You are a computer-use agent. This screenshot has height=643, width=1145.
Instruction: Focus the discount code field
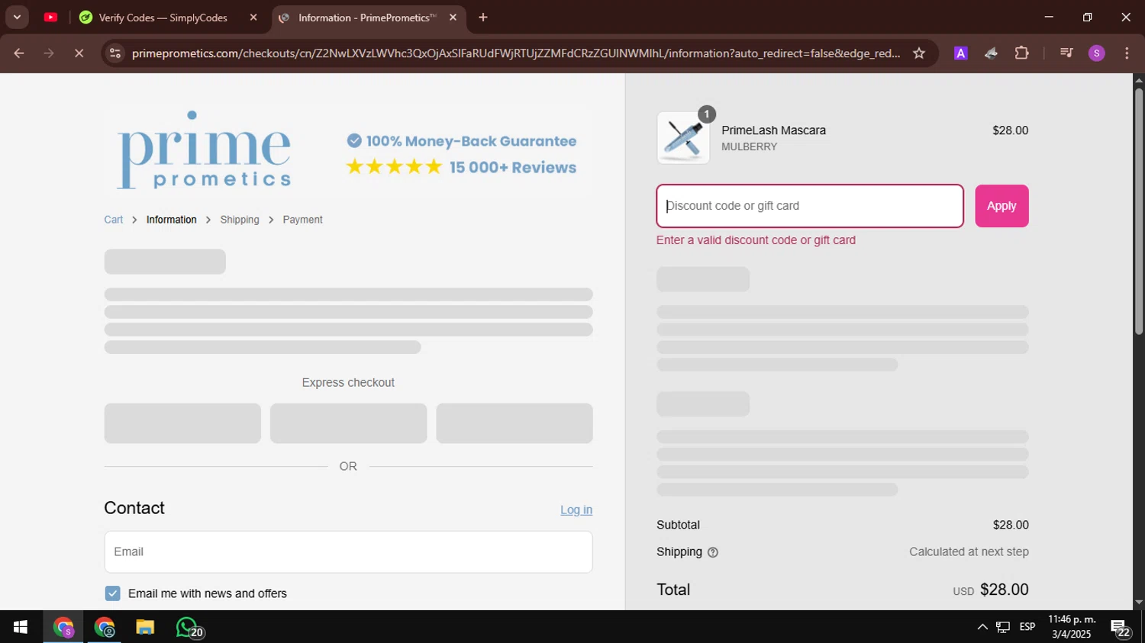click(x=810, y=206)
